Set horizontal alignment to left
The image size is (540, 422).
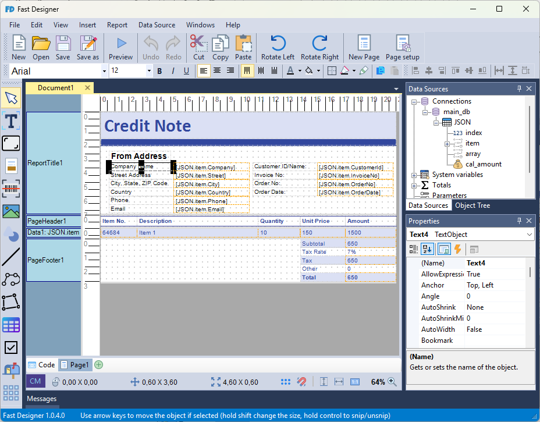pos(204,71)
